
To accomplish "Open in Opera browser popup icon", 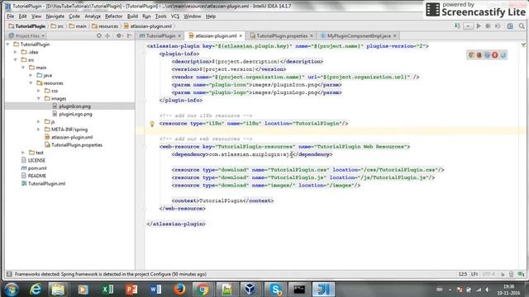I will click(494, 55).
